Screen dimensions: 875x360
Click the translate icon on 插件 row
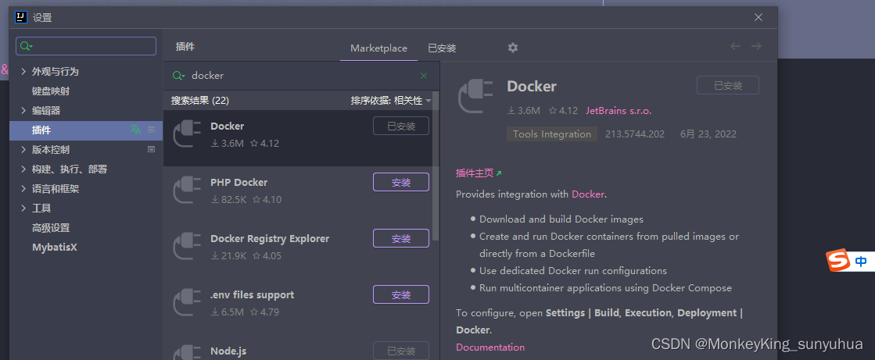(x=135, y=130)
